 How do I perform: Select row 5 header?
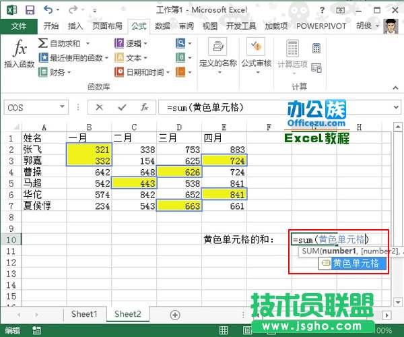(11, 183)
